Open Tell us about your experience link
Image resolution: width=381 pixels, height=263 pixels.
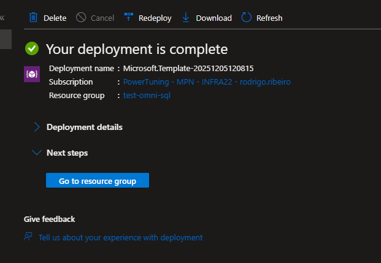[x=120, y=237]
